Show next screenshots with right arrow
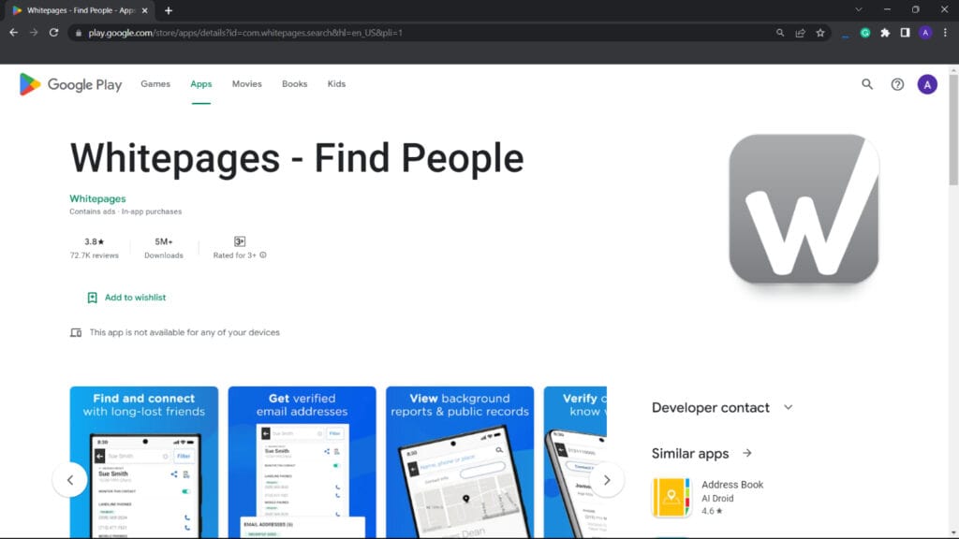Image resolution: width=959 pixels, height=539 pixels. click(x=607, y=480)
